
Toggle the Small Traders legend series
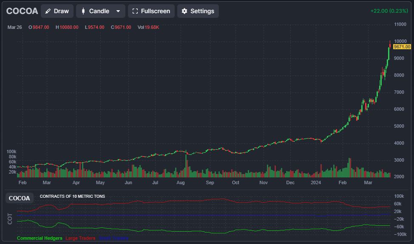tap(113, 238)
